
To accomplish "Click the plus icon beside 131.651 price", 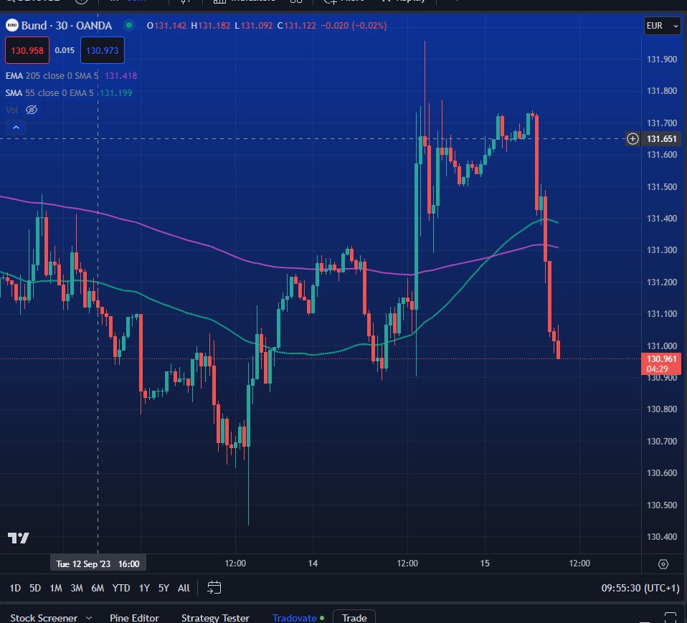I will click(632, 139).
